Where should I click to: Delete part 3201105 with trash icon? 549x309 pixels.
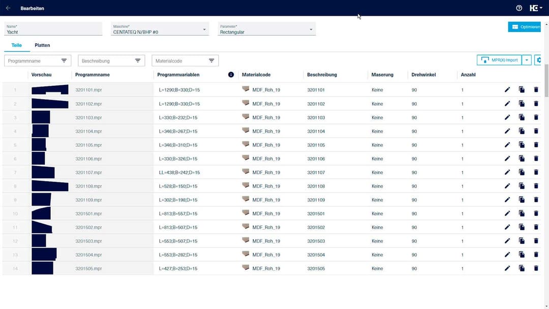coord(536,145)
